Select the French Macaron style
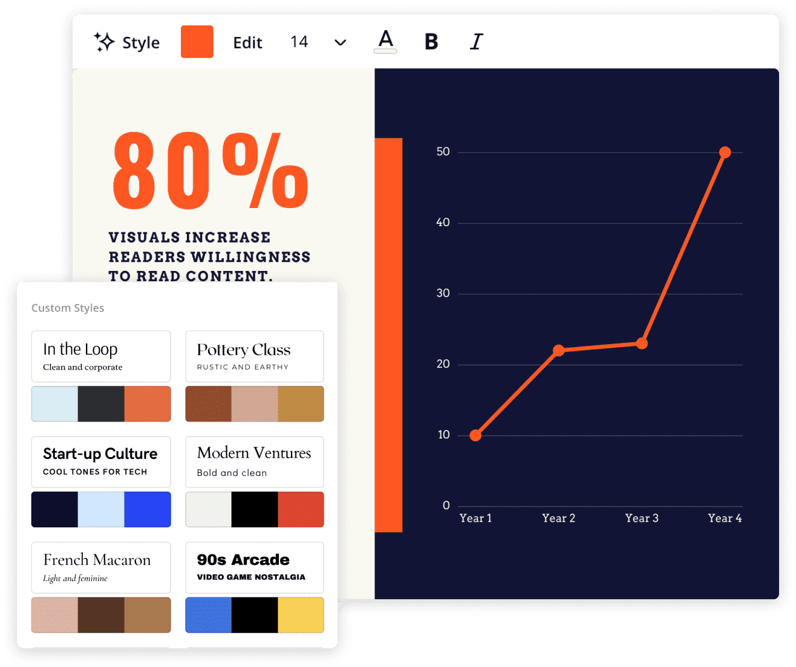This screenshot has height=667, width=796. [101, 567]
